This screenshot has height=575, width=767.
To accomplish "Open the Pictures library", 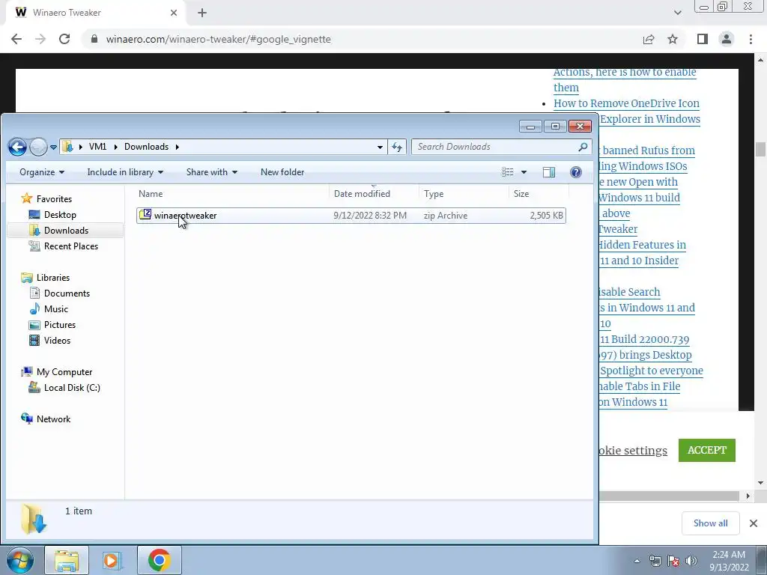I will coord(60,325).
